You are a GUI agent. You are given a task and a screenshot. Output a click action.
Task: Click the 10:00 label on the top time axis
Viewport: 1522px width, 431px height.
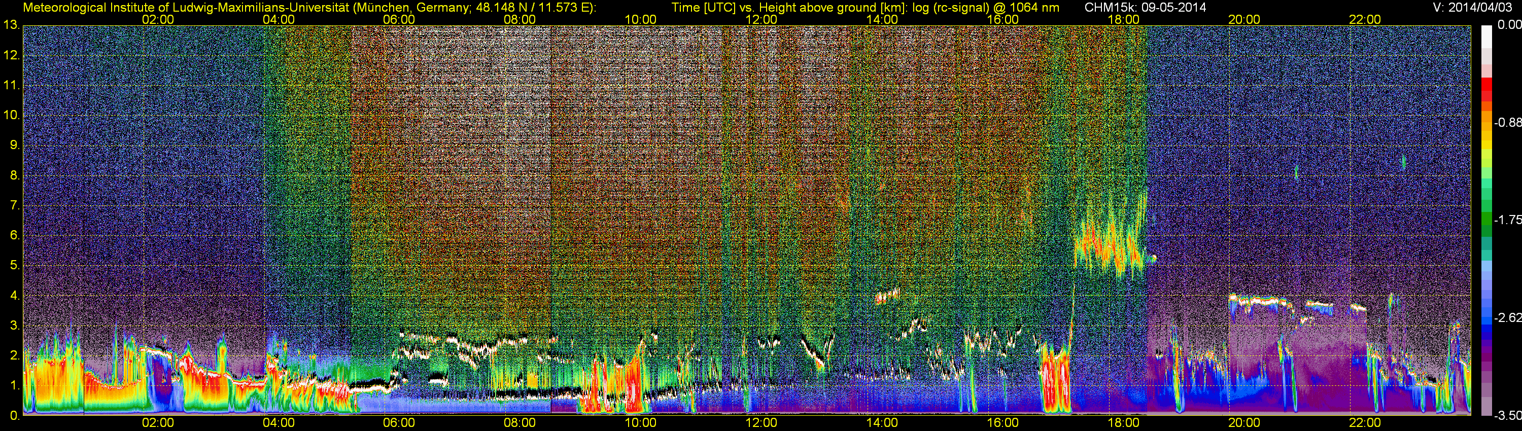coord(640,19)
